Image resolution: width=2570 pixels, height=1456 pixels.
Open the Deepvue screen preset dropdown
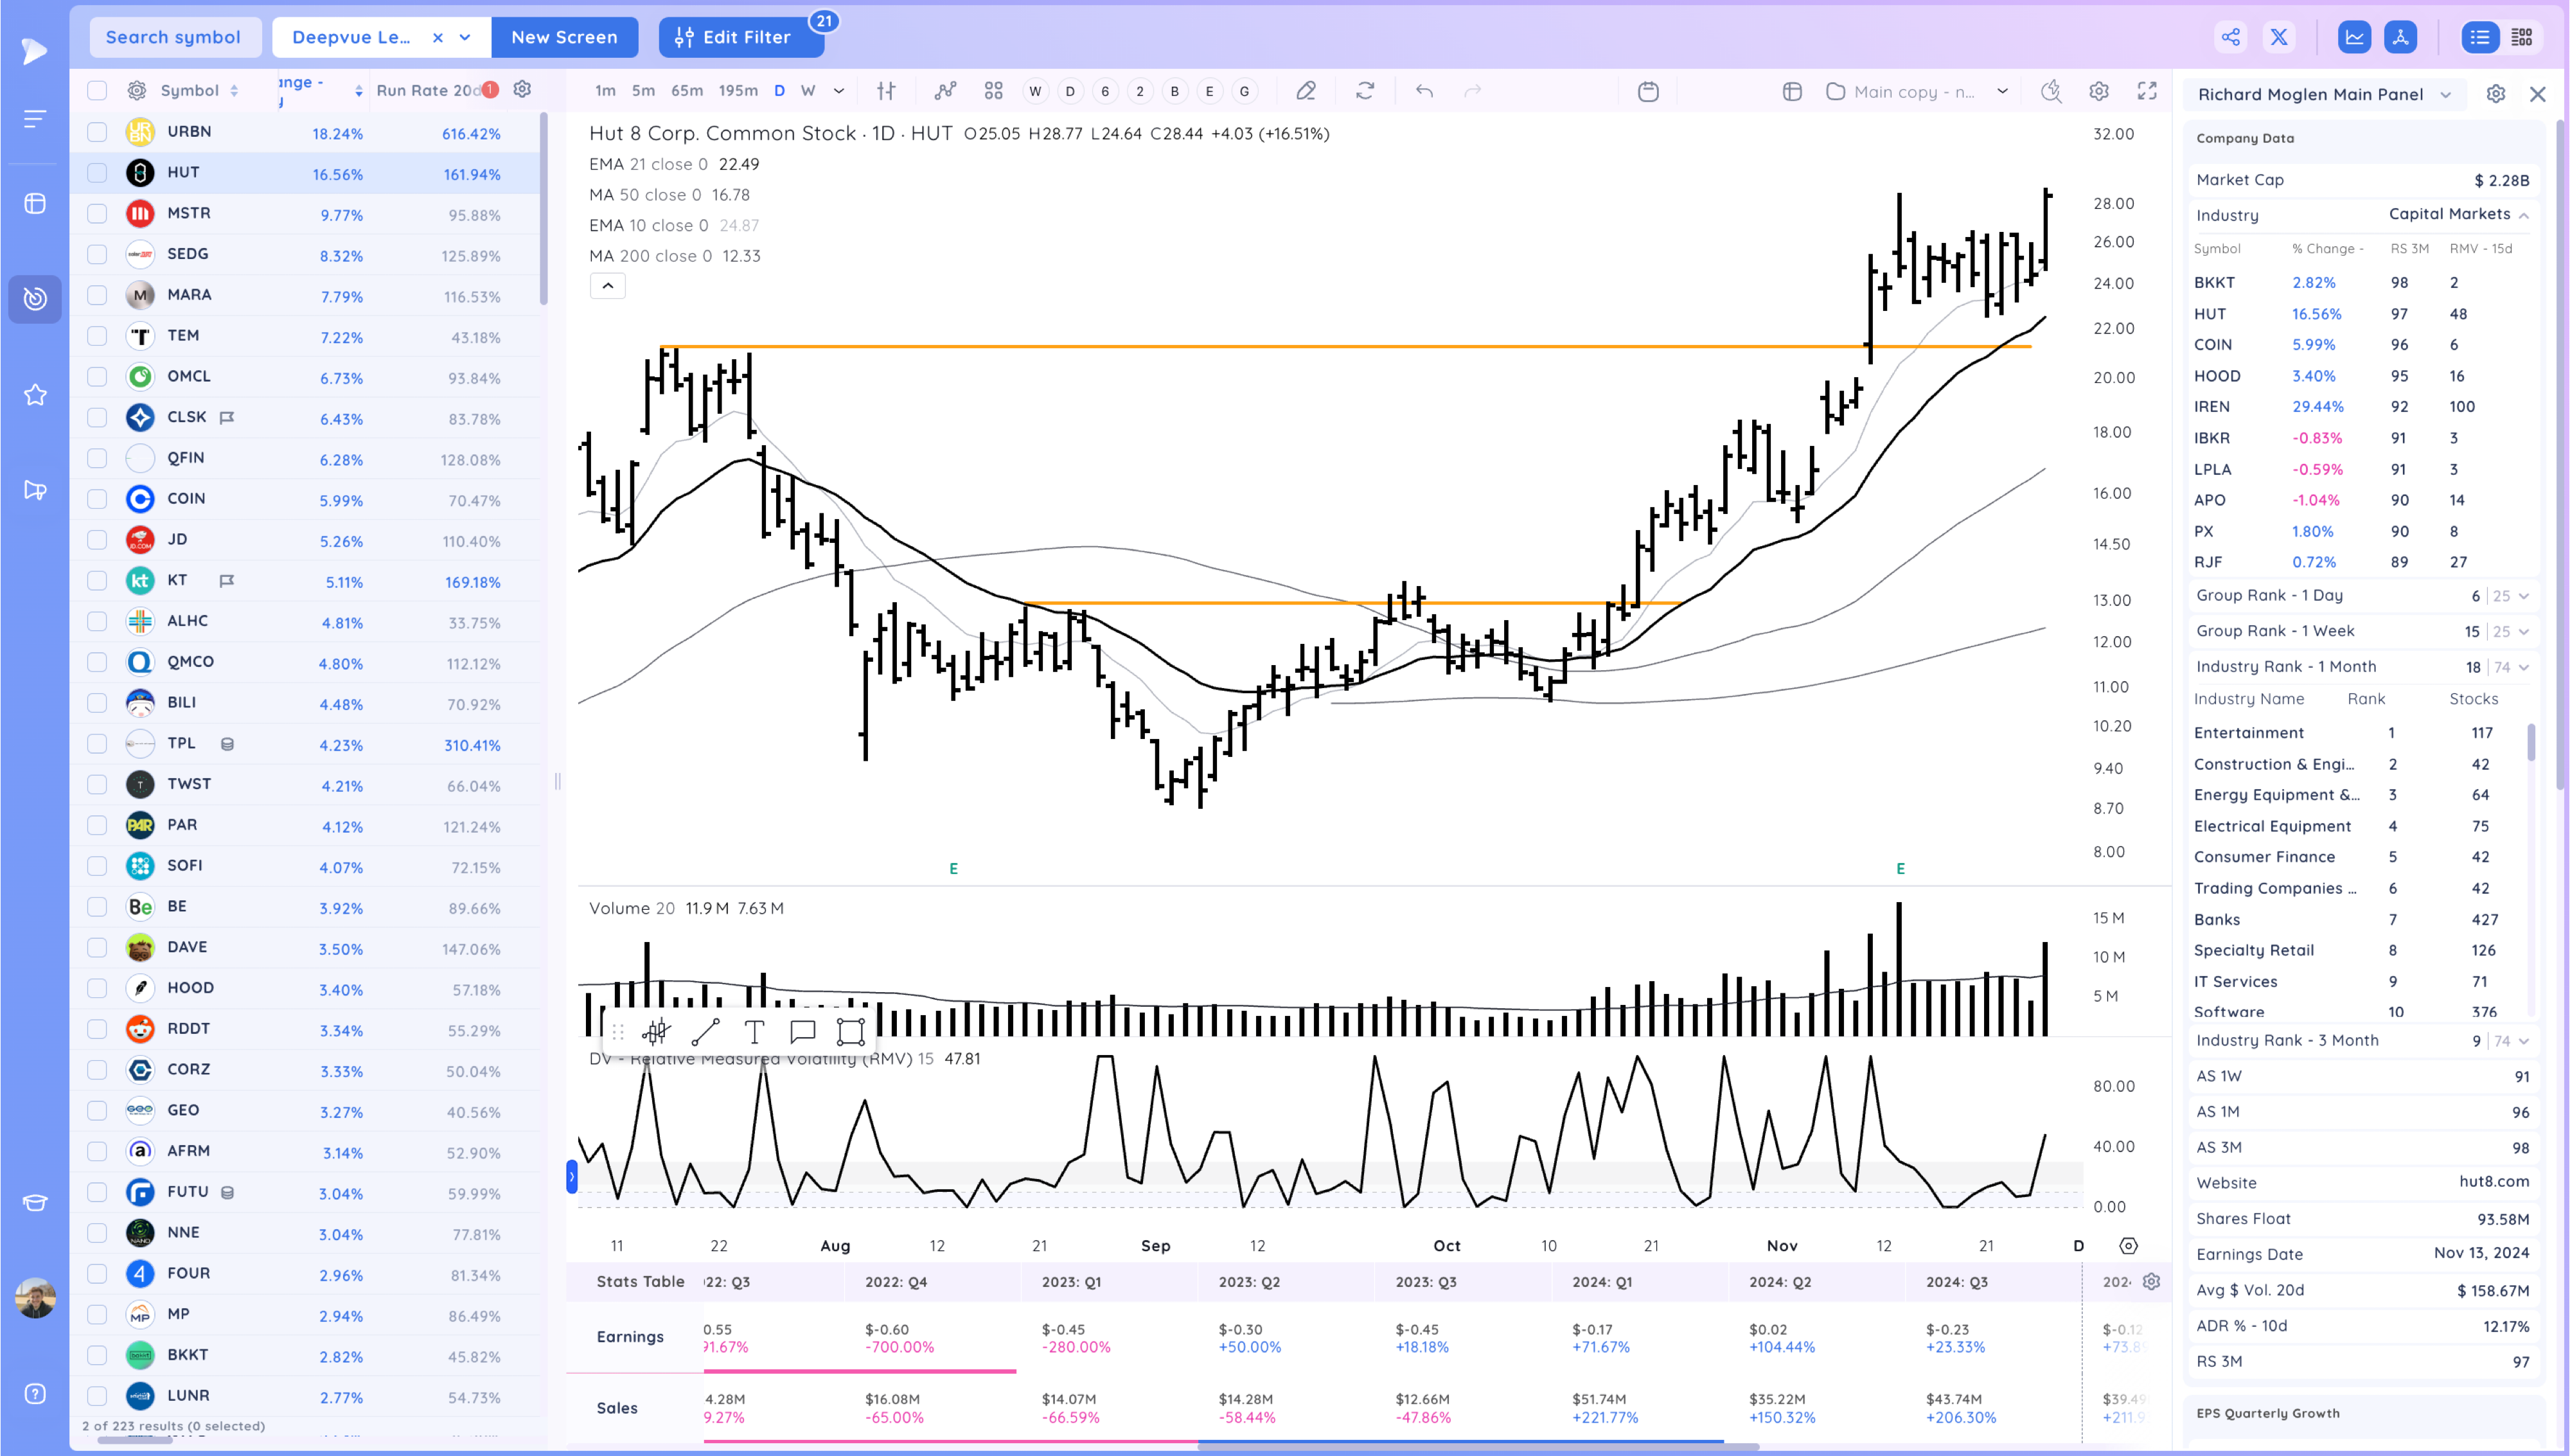point(465,37)
